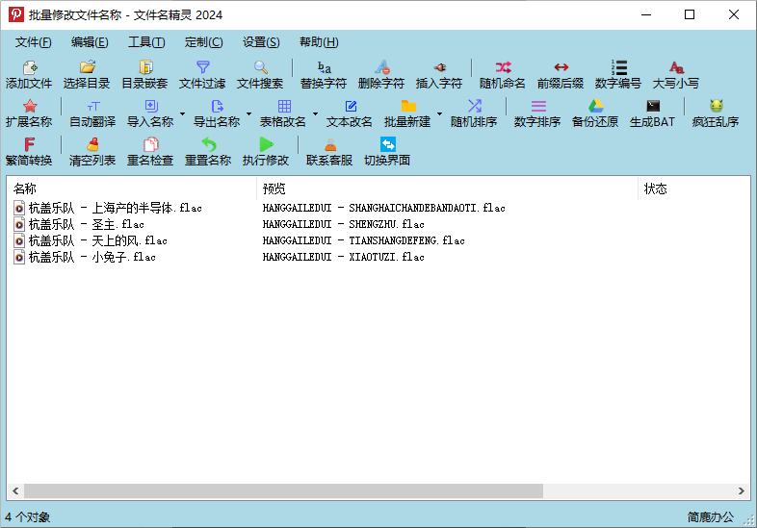757x528 pixels.
Task: Open the 简鹿办公 link in status bar
Action: point(711,517)
